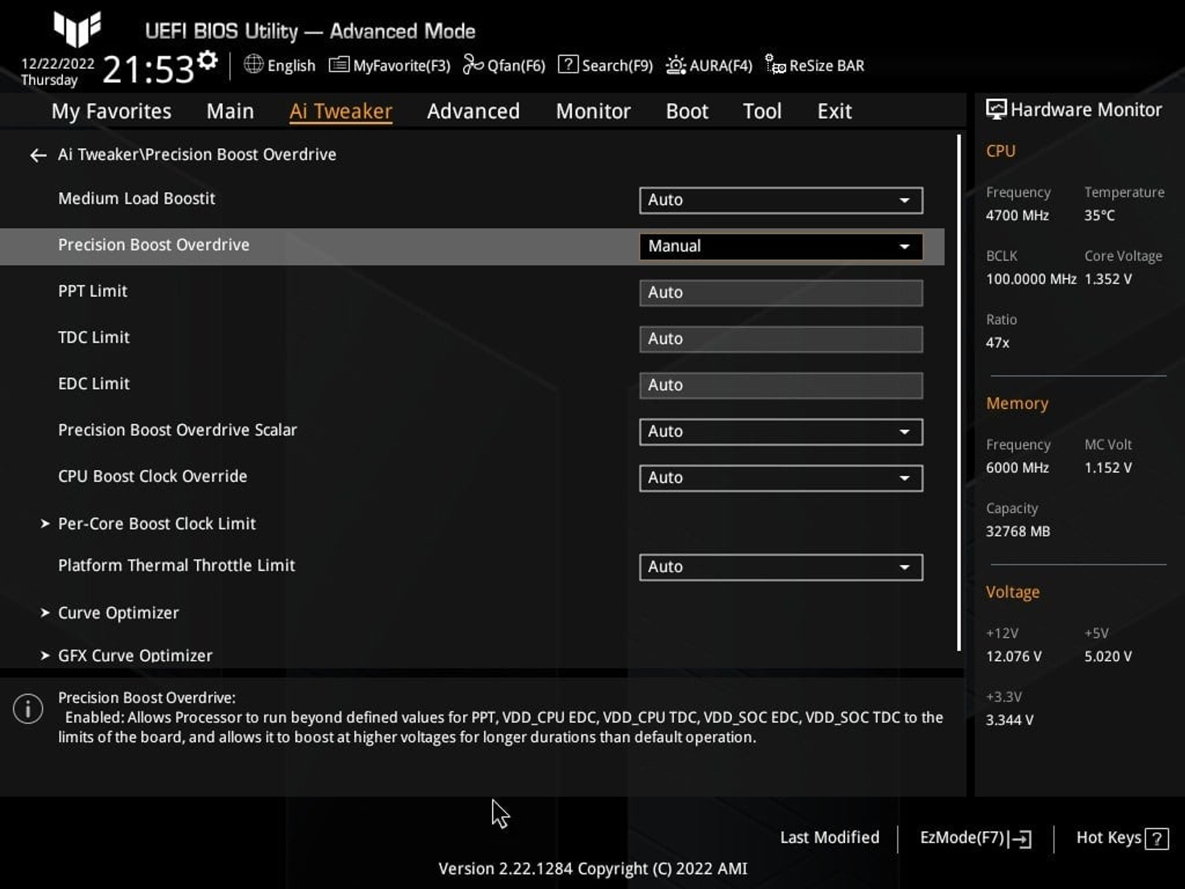The width and height of the screenshot is (1185, 889).
Task: Go to the My Favorites tab
Action: 111,112
